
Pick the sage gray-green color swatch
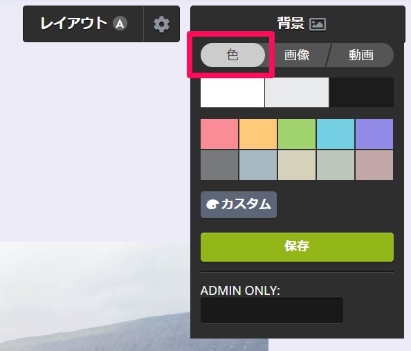tap(336, 165)
